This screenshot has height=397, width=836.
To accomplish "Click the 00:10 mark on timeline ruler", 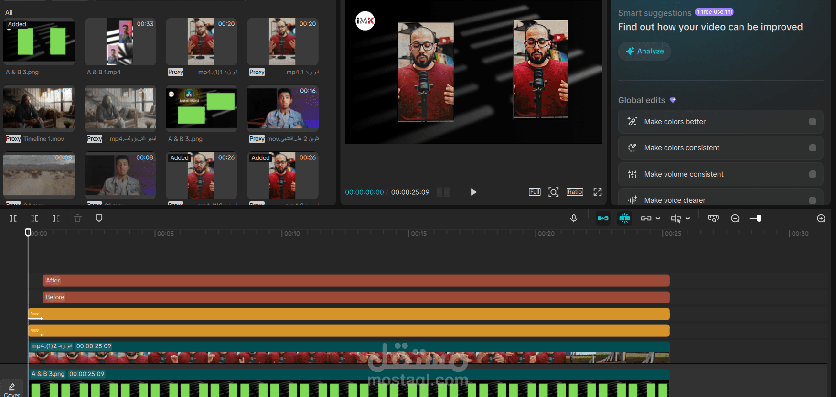I will (291, 234).
